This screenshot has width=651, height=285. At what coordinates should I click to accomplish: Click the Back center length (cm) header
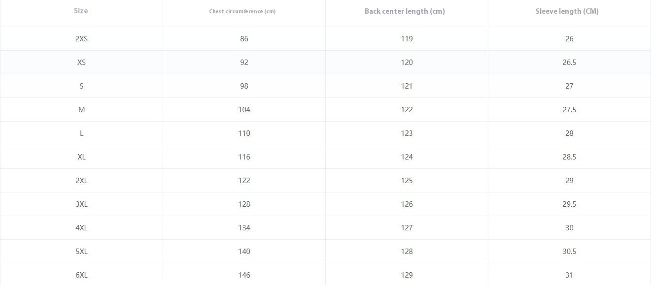405,11
